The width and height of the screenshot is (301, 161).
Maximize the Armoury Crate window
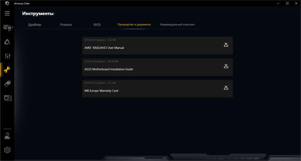(x=287, y=3)
